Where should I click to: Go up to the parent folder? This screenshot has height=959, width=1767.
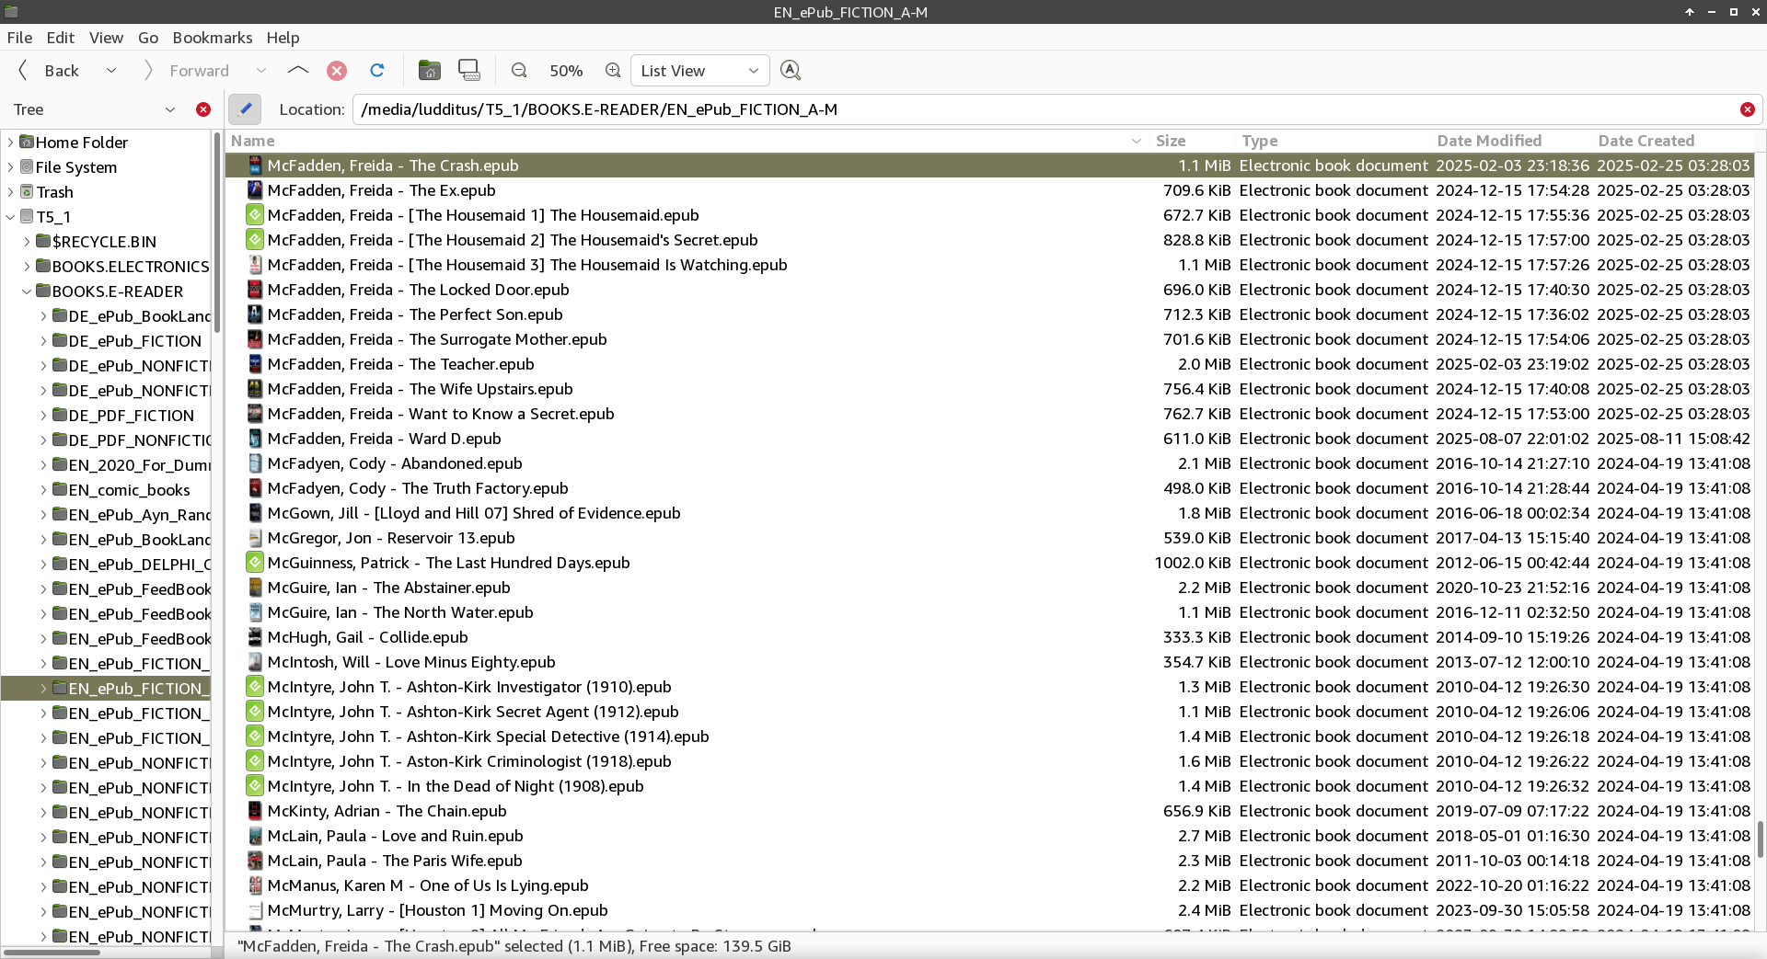[x=297, y=71]
